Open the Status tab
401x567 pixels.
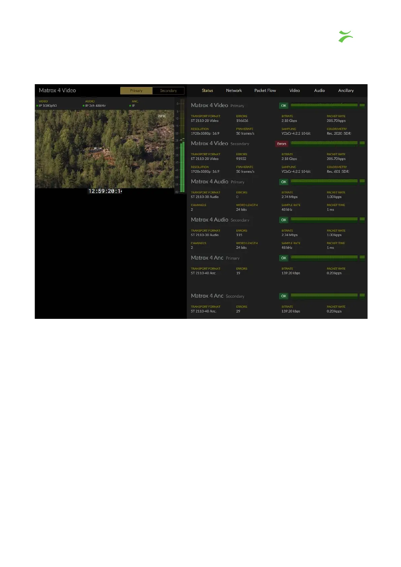[x=207, y=91]
